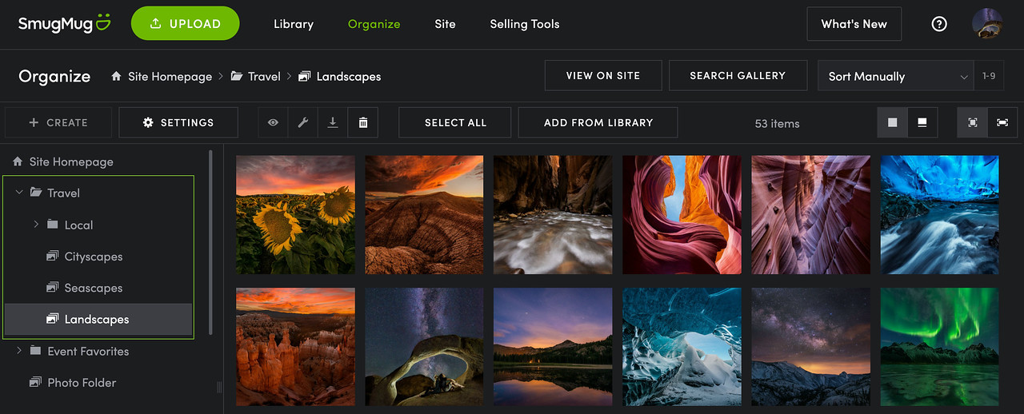Click the sidebar vertical scrollbar
The height and width of the screenshot is (414, 1024).
(210, 241)
